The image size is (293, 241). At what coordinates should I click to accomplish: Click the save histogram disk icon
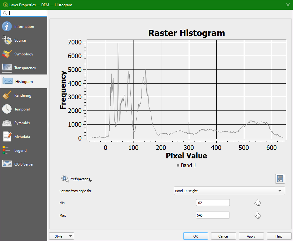[280, 179]
